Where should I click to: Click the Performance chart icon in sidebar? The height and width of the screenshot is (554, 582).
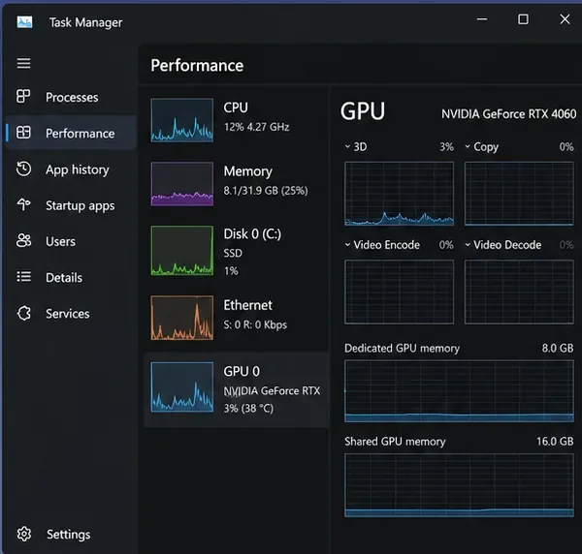click(23, 133)
